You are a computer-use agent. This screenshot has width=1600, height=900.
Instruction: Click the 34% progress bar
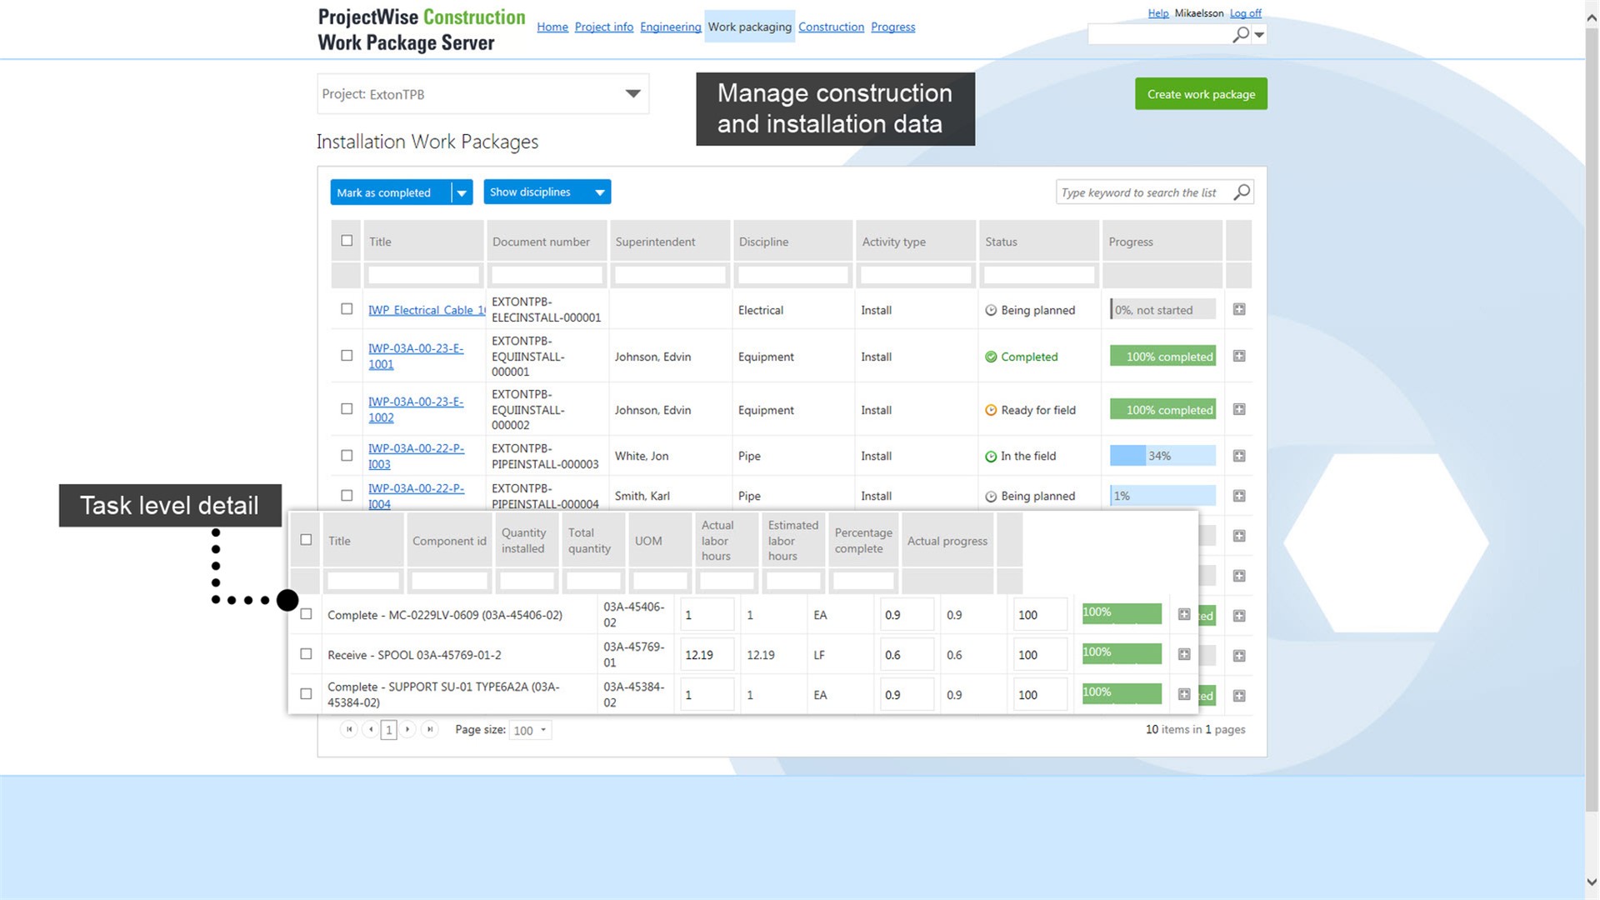coord(1162,456)
